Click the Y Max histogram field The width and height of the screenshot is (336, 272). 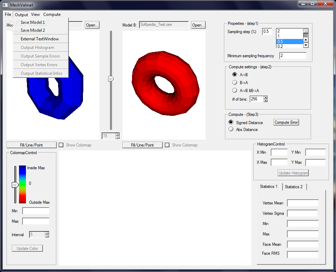(x=315, y=162)
